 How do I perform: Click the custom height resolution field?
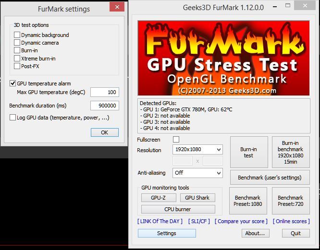pos(213,161)
